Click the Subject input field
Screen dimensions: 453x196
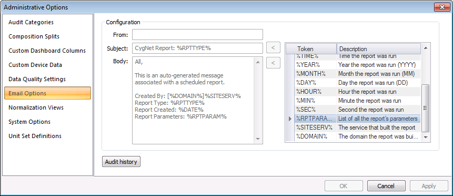point(198,48)
